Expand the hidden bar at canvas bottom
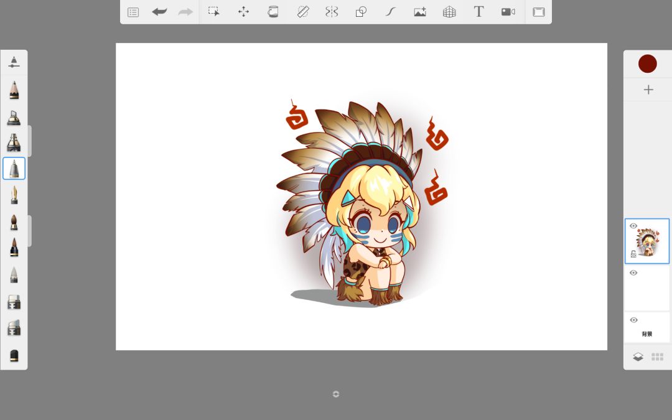This screenshot has height=420, width=672. (336, 394)
